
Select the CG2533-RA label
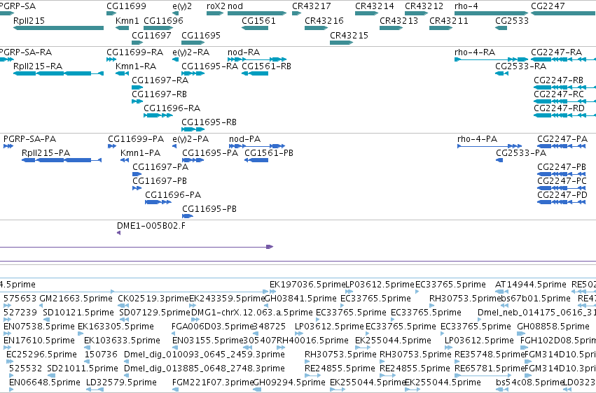[521, 66]
